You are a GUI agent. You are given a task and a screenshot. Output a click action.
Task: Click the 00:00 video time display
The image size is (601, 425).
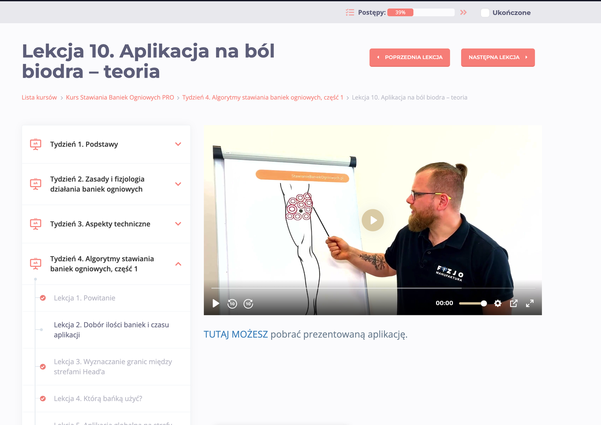point(444,303)
